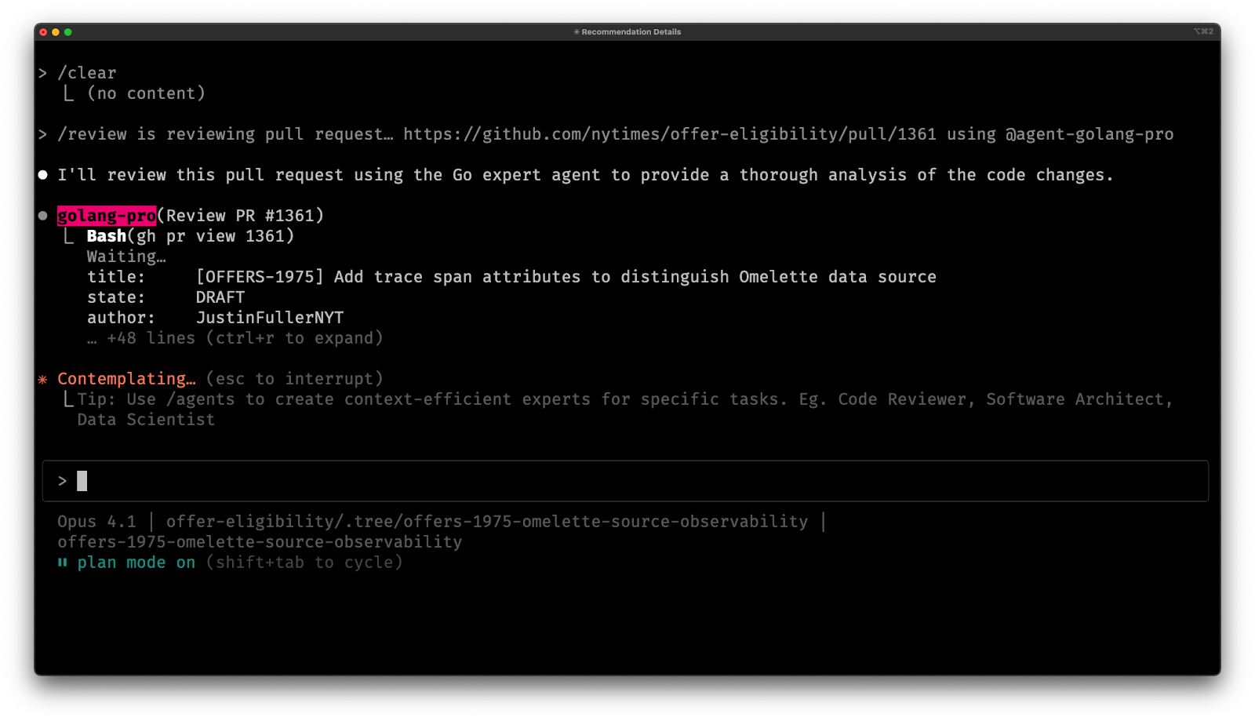Screen dimensions: 1255x721
Task: Click the bullet beside the golang-pro task
Action: (x=42, y=215)
